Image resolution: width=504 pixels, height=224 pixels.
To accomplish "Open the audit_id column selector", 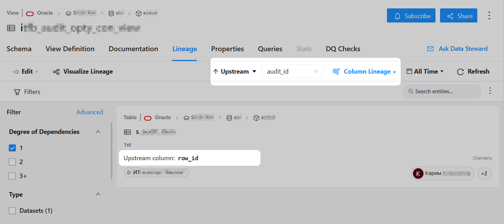I will click(292, 72).
